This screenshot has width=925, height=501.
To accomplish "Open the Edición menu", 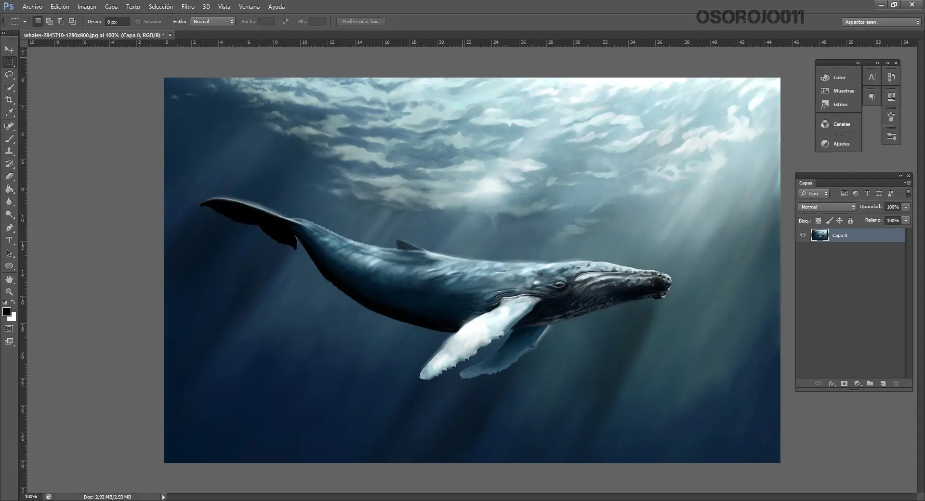I will click(60, 7).
